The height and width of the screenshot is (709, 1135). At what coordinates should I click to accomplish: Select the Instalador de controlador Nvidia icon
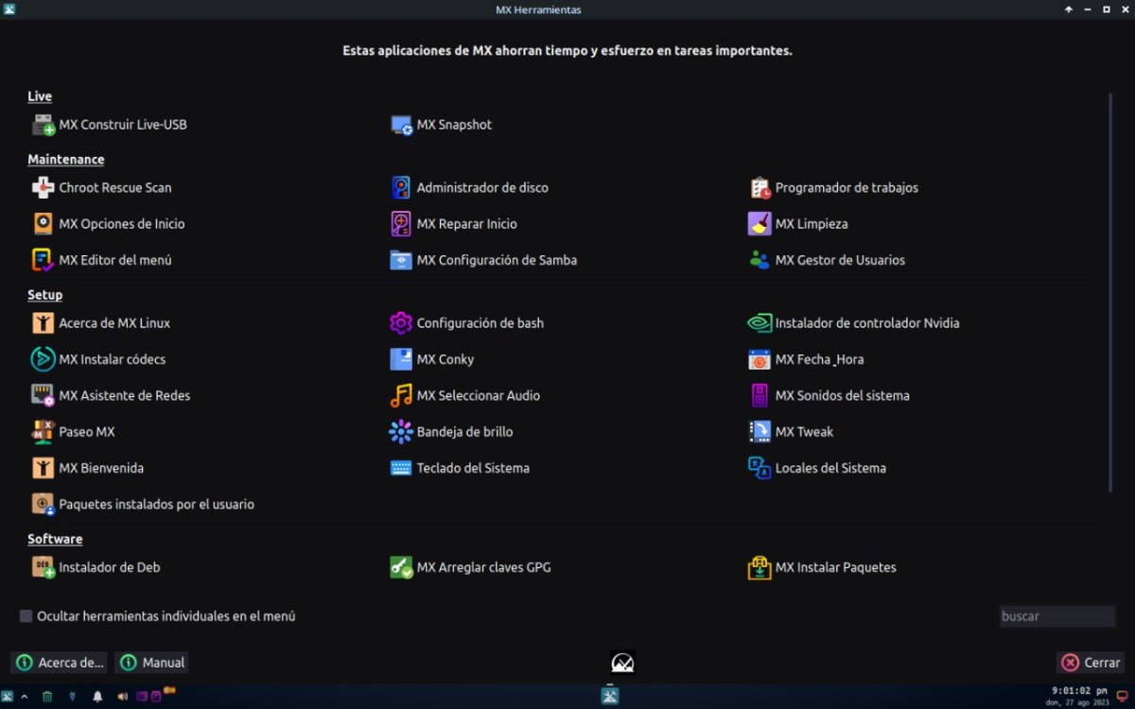coord(760,323)
